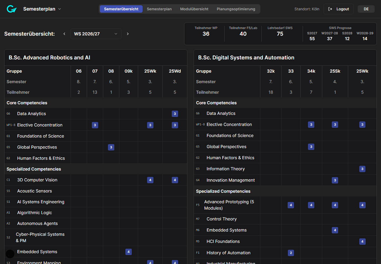The image size is (381, 264).
Task: Click Advanced Prototyping badge under group 33
Action: click(291, 205)
